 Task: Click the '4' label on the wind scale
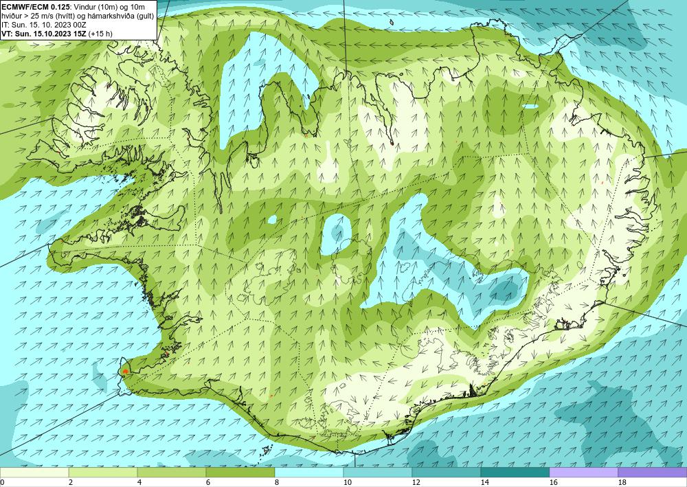[139, 482]
